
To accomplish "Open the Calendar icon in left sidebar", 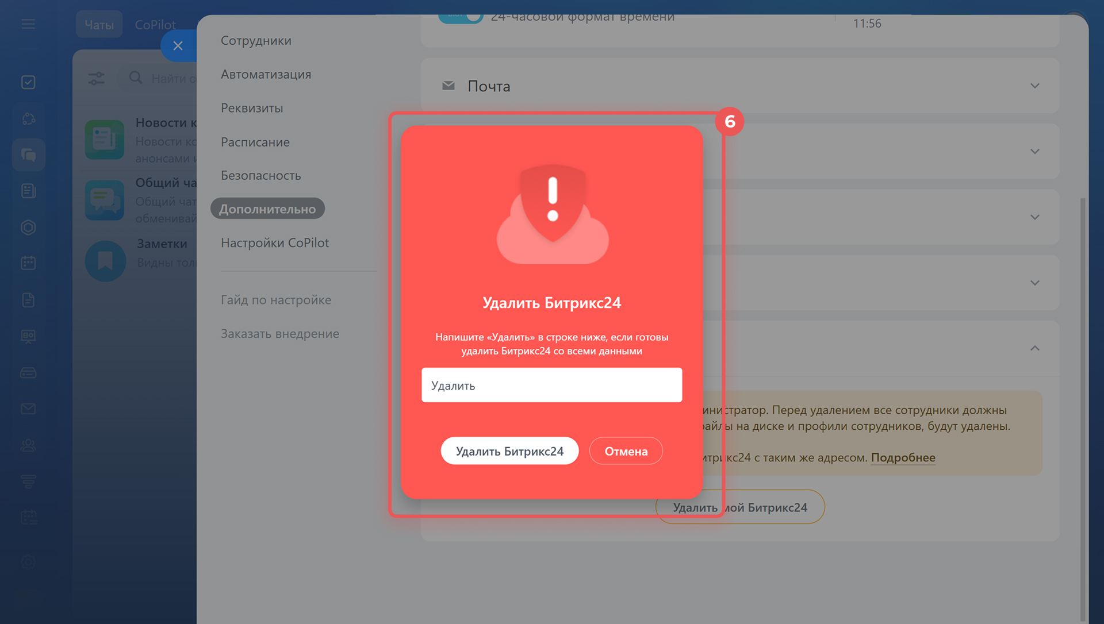I will pos(28,263).
